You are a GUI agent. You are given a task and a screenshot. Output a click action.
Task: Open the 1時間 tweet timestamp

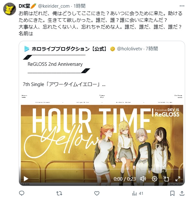79,6
